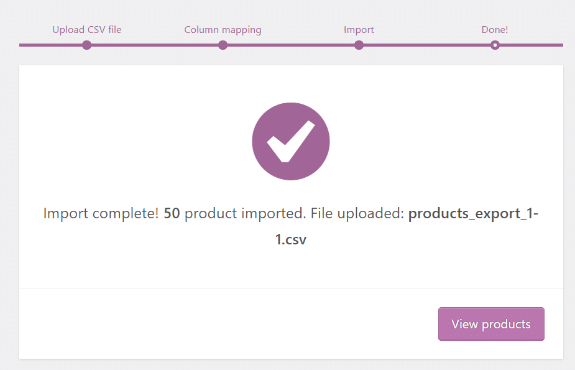
Task: Select the Done! step label
Action: coord(495,29)
